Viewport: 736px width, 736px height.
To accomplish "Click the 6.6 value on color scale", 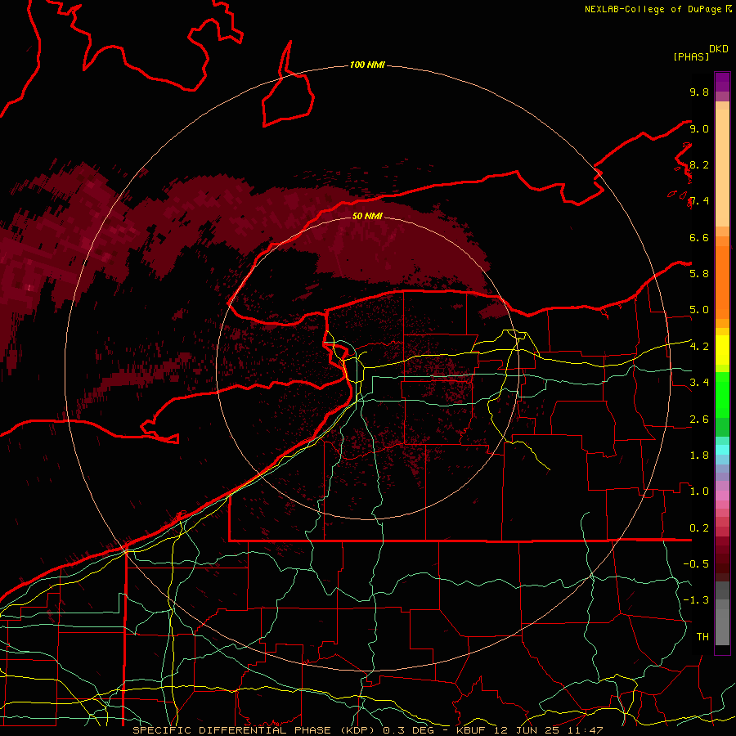I will (x=699, y=237).
